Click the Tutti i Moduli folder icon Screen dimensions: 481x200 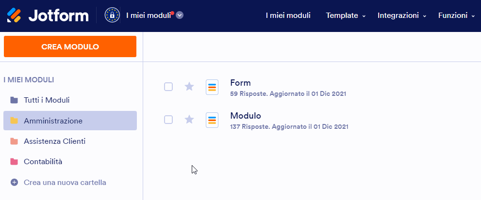pos(14,100)
